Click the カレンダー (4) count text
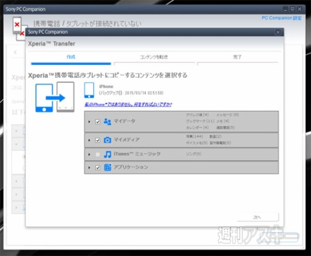Screen dimensions: 311x256 (x=198, y=128)
